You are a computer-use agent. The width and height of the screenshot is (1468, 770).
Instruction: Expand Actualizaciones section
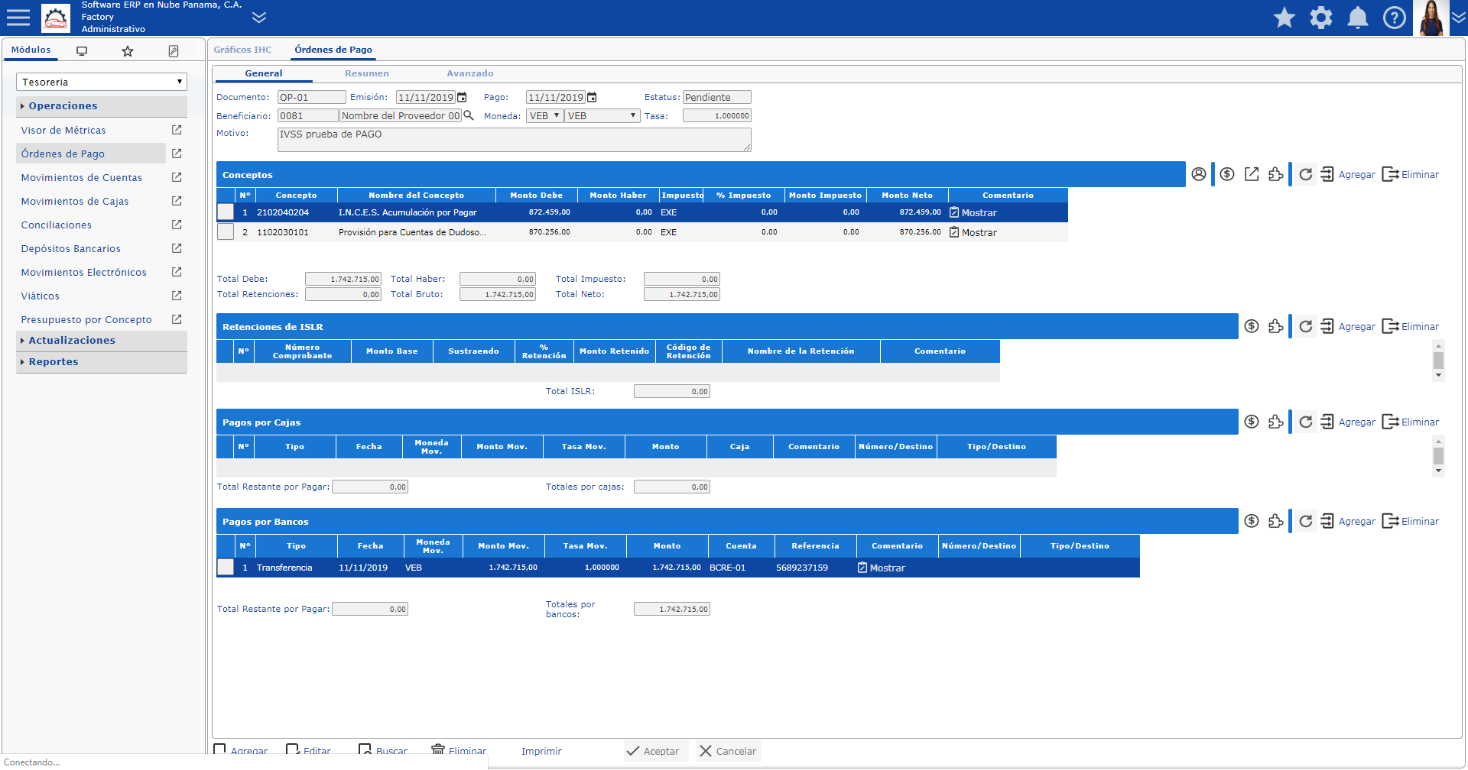click(x=101, y=341)
